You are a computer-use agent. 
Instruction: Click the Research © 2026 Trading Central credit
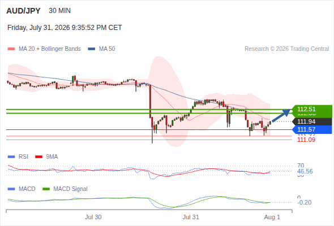pos(286,49)
